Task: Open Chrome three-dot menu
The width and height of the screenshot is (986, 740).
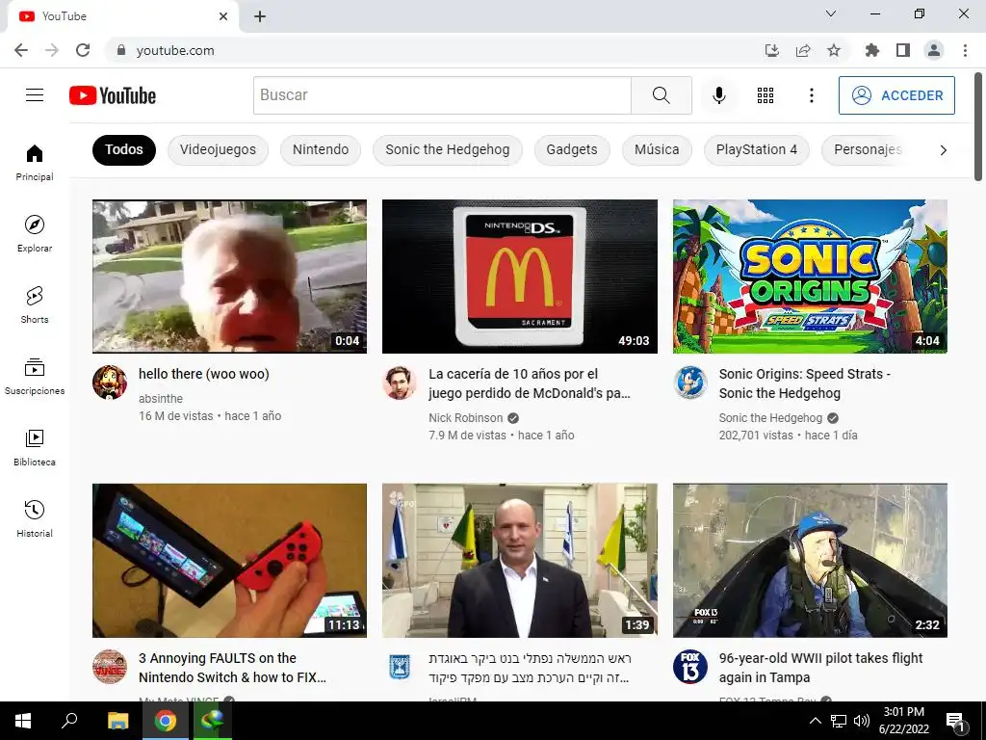Action: coord(965,50)
